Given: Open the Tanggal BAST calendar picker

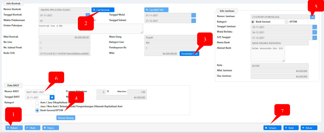Looking at the screenshot, I should (52, 97).
